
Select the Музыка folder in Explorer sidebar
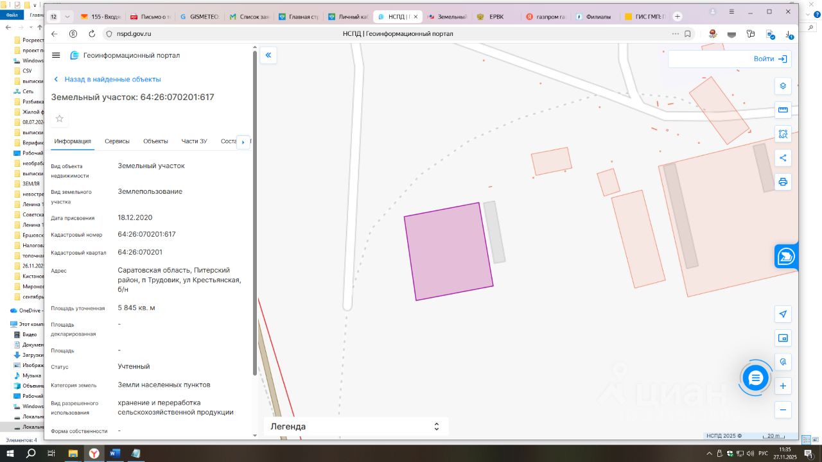30,375
